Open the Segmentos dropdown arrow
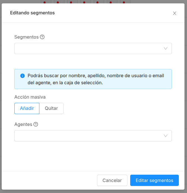 [x=166, y=48]
